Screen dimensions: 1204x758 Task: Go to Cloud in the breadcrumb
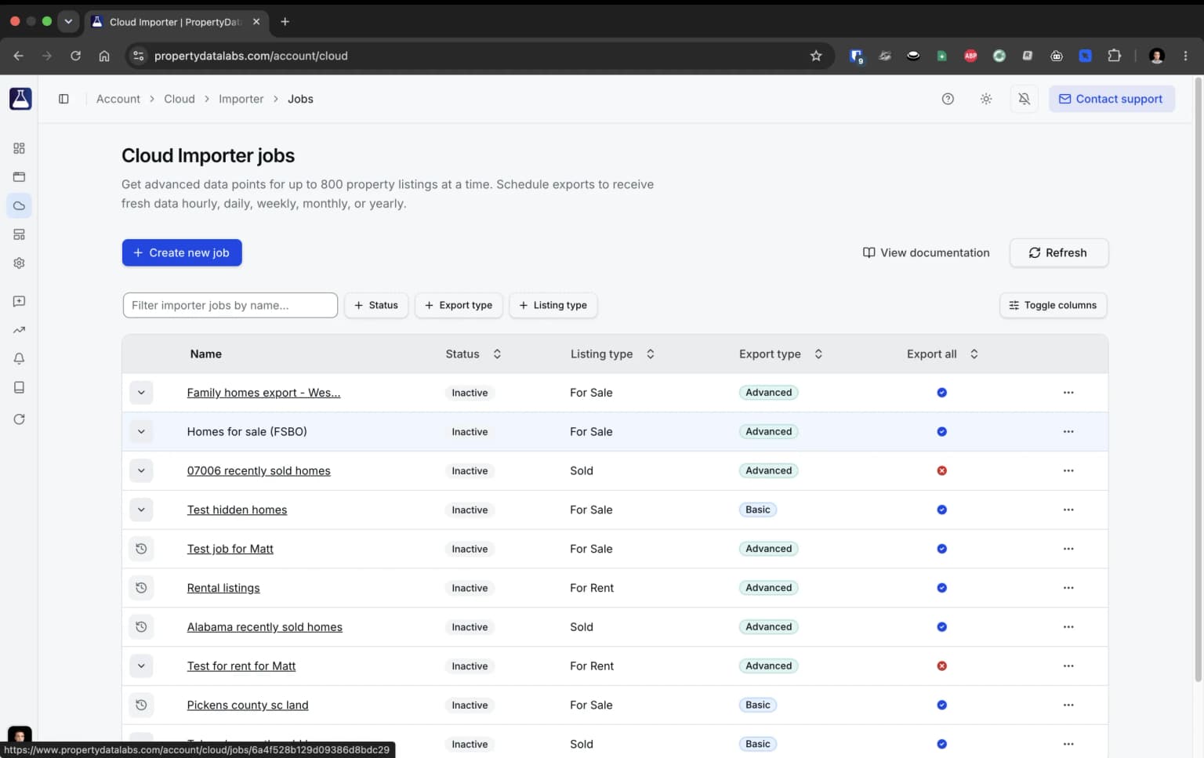(180, 99)
